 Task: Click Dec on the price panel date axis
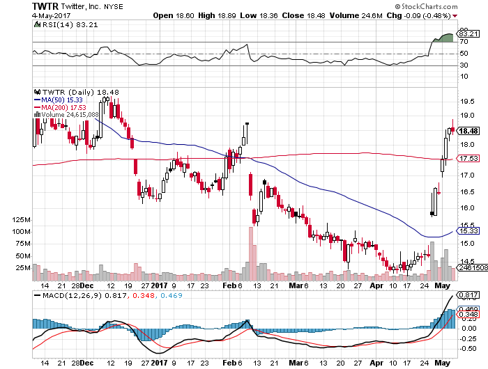[87, 285]
